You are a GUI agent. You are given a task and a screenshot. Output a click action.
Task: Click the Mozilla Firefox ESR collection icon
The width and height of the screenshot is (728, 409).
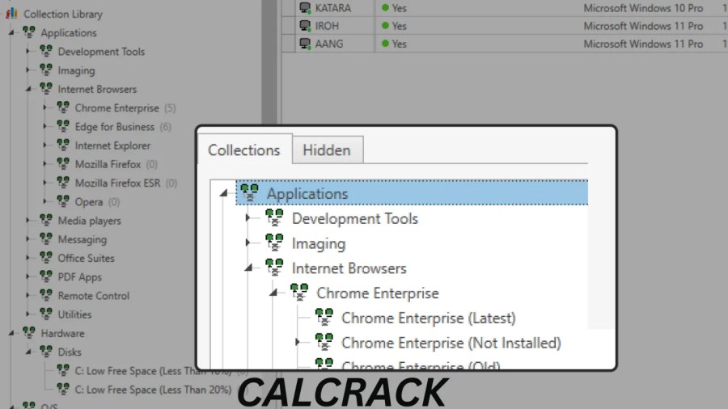(x=63, y=182)
